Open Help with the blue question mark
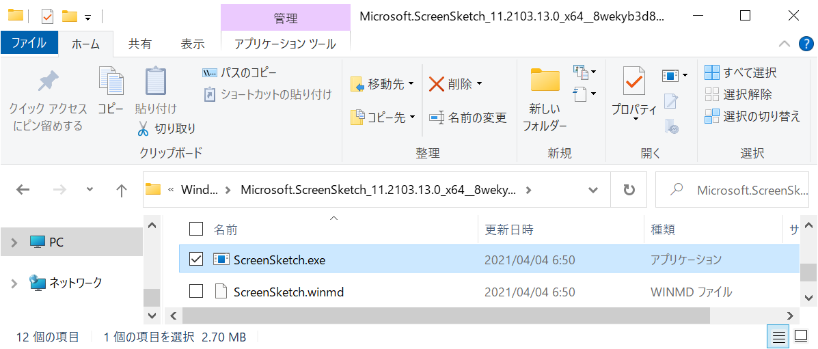Image resolution: width=818 pixels, height=349 pixels. [806, 44]
